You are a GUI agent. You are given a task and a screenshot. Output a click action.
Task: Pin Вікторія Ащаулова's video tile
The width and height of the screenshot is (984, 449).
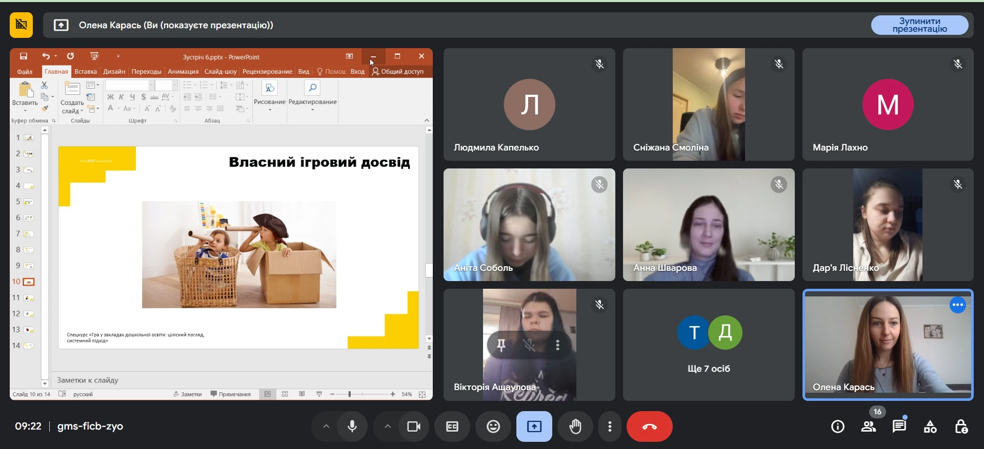[x=501, y=345]
